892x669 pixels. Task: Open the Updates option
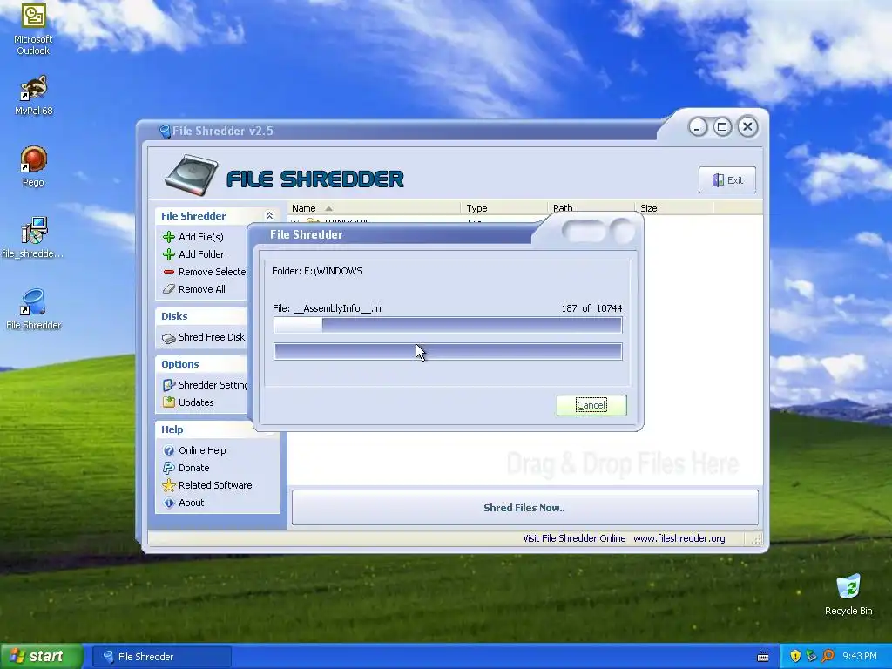196,402
